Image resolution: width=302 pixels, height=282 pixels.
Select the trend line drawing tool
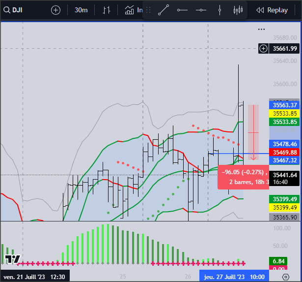164,10
